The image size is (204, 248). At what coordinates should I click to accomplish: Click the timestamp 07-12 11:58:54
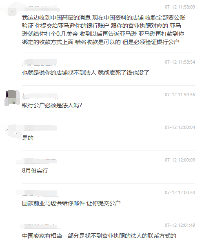pos(180,62)
